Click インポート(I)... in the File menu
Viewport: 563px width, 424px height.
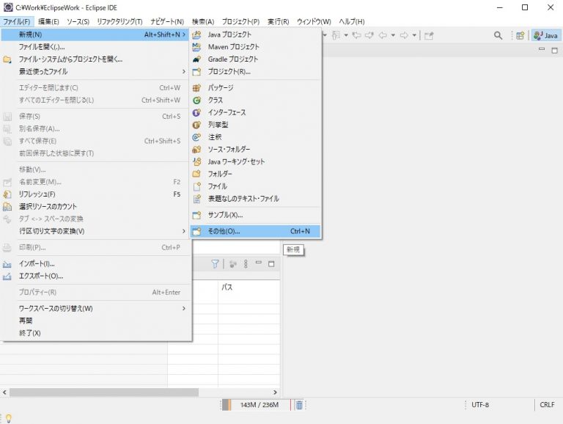click(37, 263)
